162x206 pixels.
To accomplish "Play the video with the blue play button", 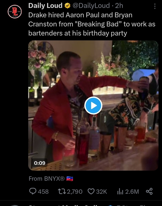I will [93, 106].
